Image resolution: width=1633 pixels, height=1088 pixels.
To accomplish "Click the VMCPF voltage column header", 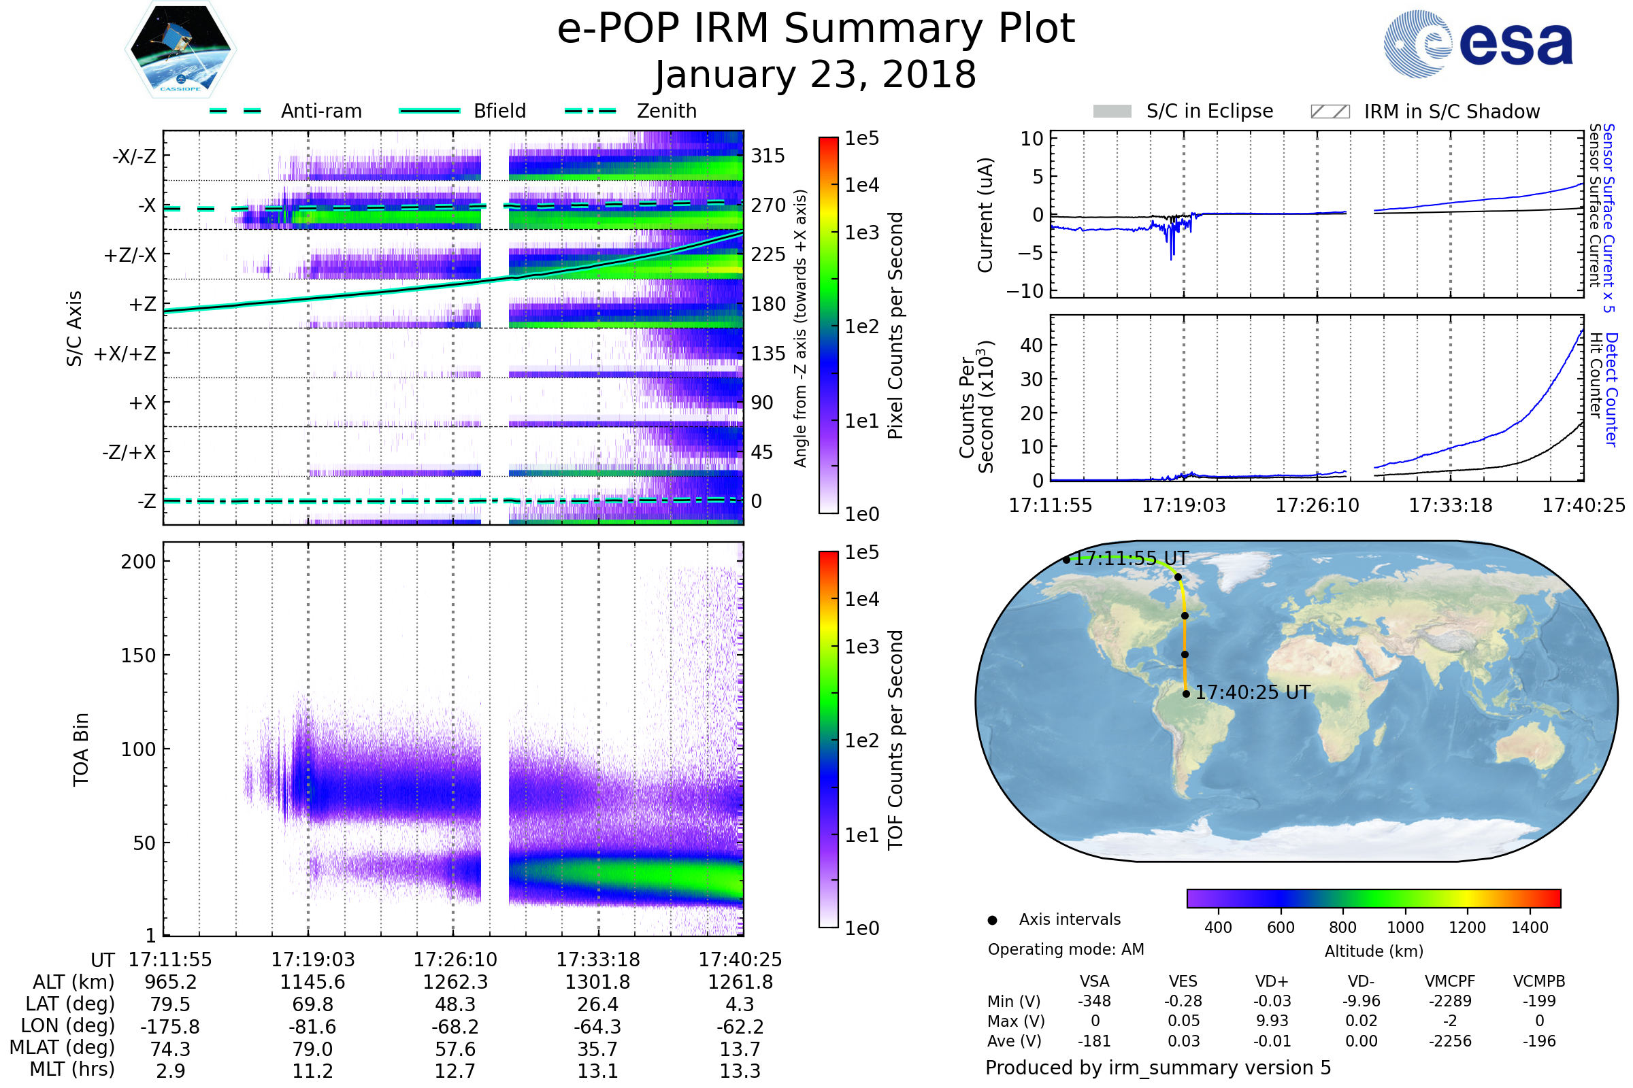I will pyautogui.click(x=1450, y=981).
